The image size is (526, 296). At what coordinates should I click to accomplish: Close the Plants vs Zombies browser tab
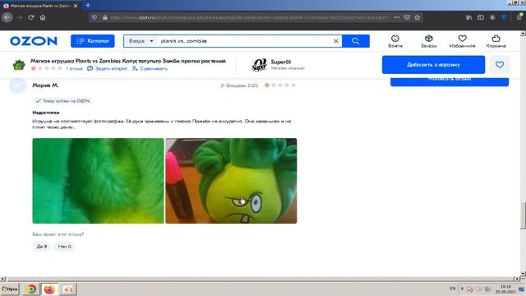click(76, 6)
